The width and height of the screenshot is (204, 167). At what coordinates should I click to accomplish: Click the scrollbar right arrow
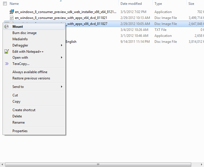tap(202, 164)
